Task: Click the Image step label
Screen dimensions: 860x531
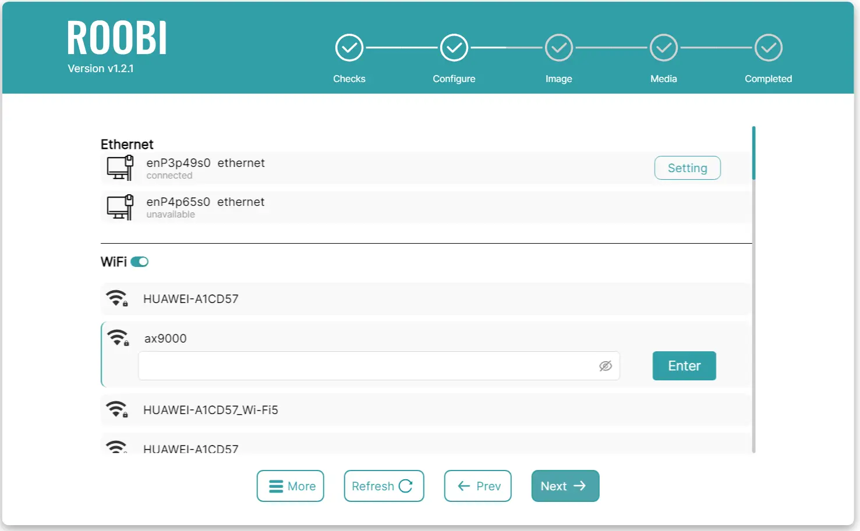Action: click(x=559, y=79)
